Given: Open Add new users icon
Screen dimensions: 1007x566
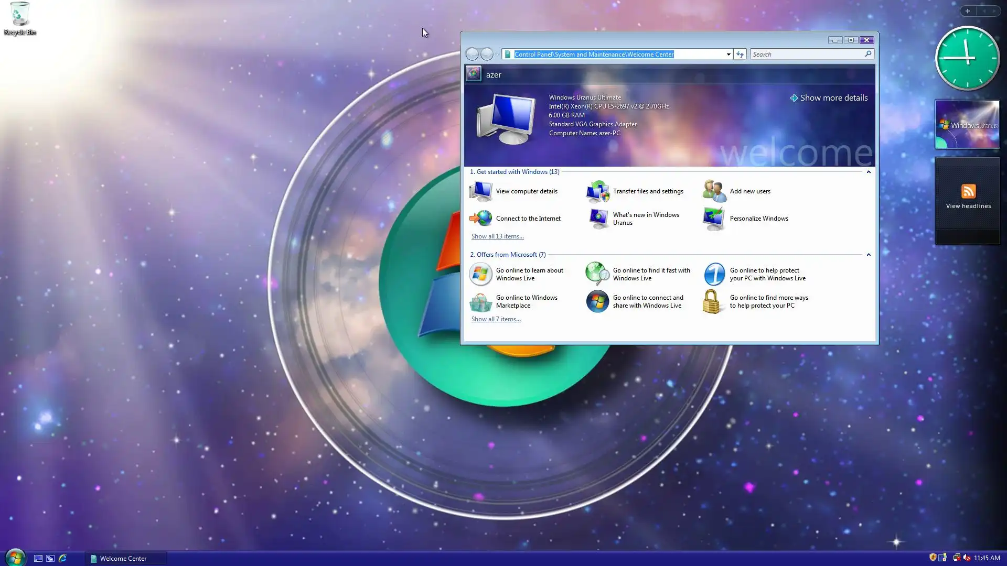Looking at the screenshot, I should 714,191.
